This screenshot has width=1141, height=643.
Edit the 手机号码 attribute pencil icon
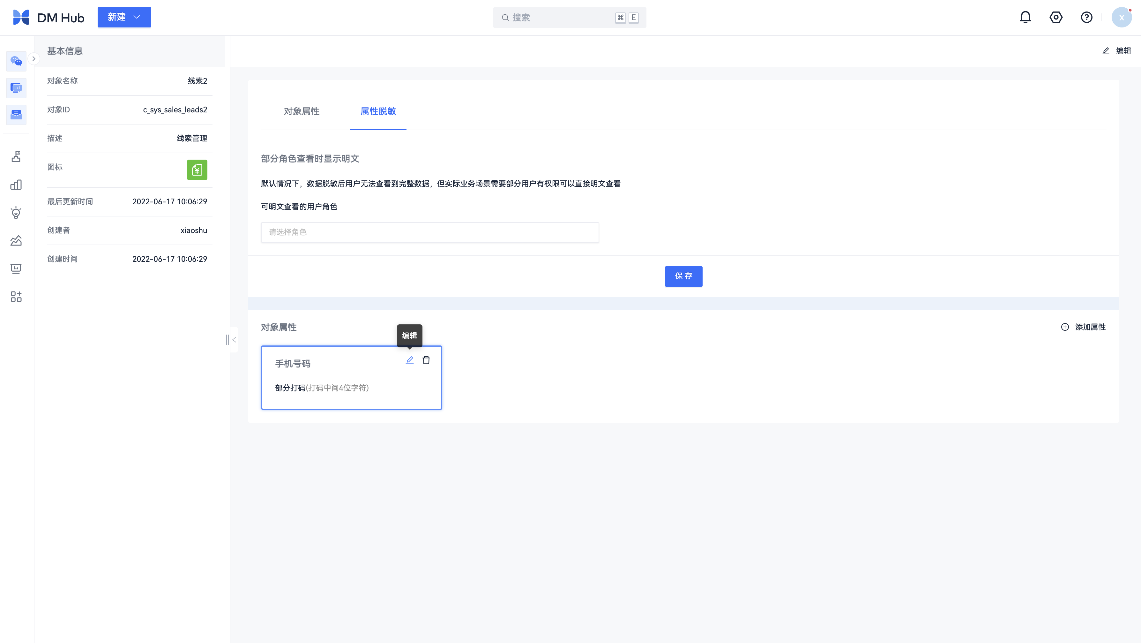[409, 360]
